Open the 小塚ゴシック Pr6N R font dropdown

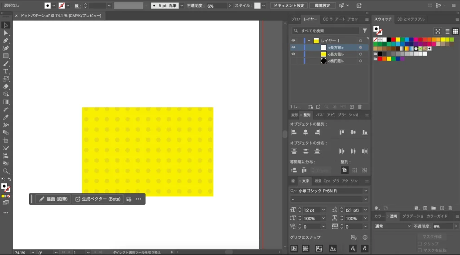pyautogui.click(x=366, y=191)
